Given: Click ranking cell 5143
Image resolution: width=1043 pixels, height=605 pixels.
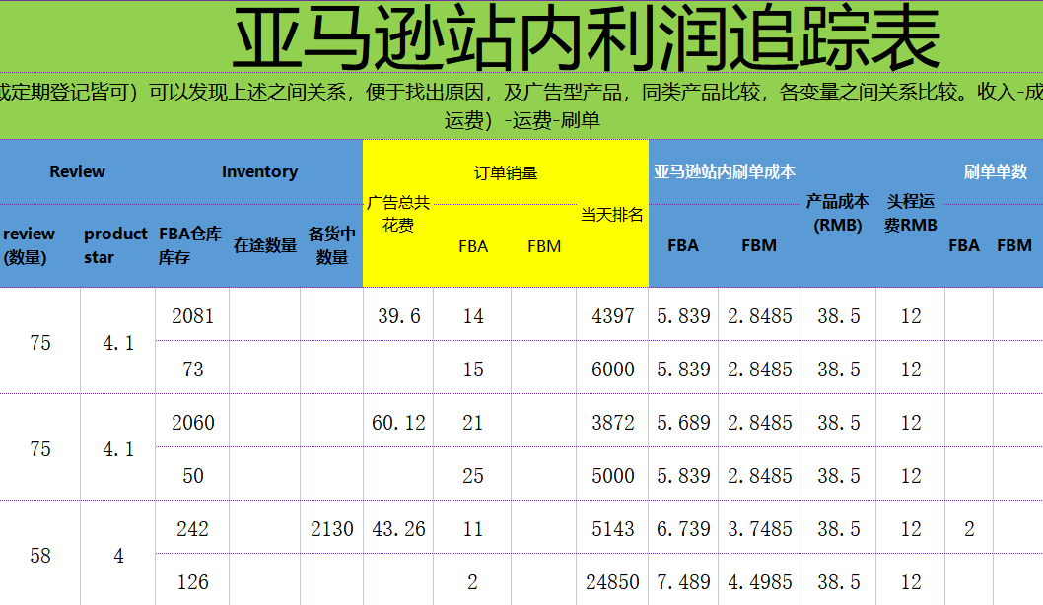Looking at the screenshot, I should pyautogui.click(x=612, y=528).
